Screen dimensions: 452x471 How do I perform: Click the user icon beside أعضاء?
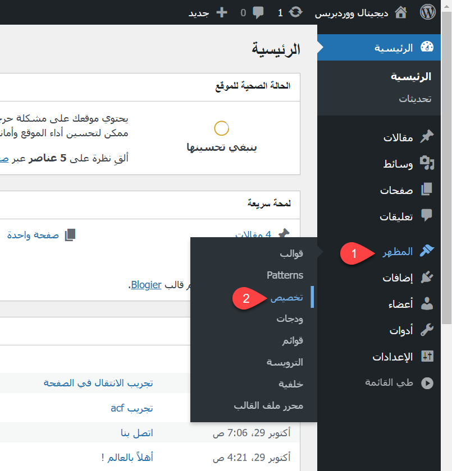pyautogui.click(x=427, y=304)
